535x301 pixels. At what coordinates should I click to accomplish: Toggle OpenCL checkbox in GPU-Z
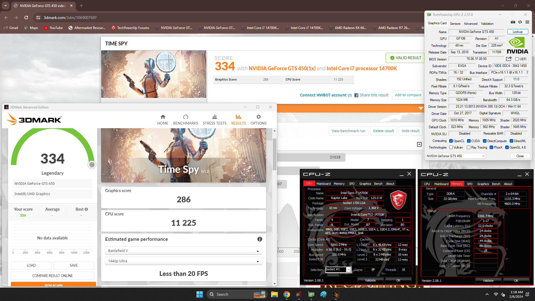click(x=451, y=141)
